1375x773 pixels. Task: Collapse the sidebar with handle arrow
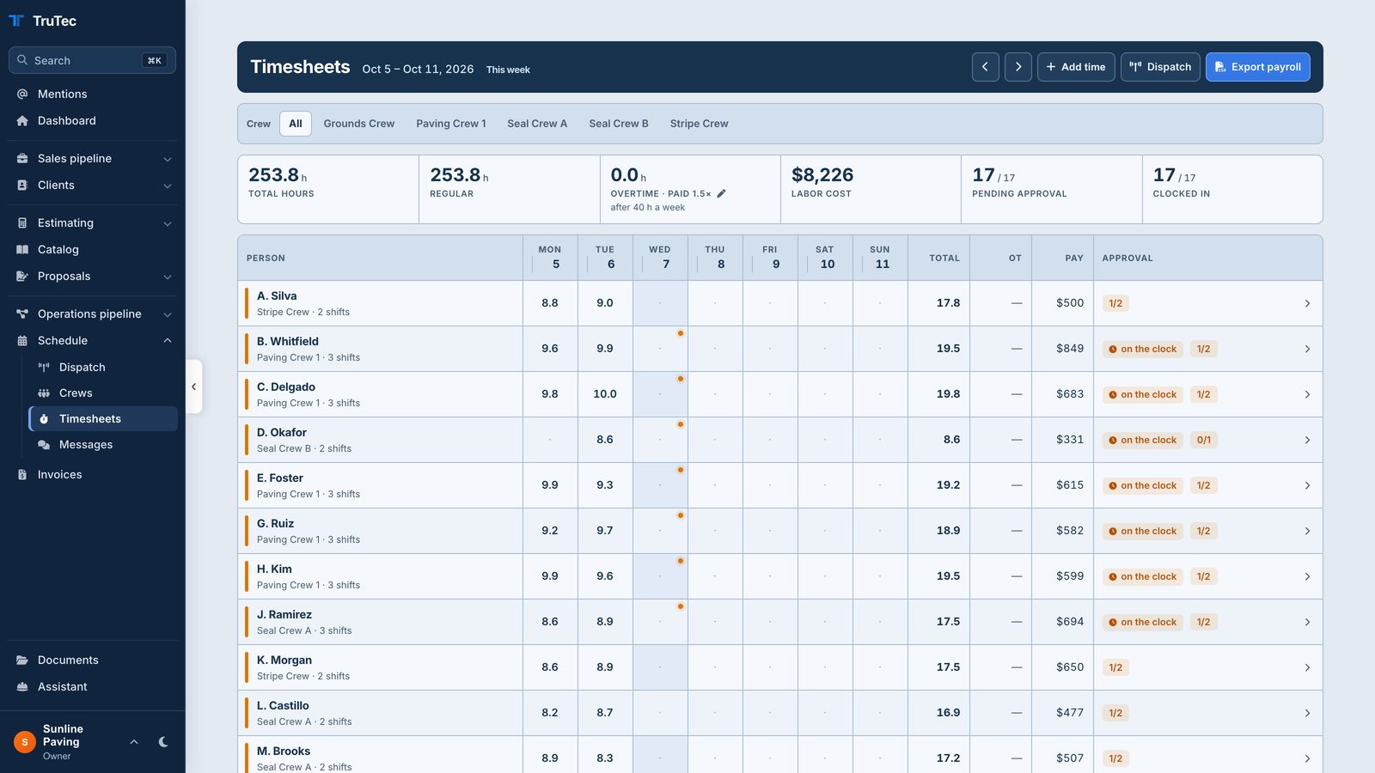(194, 386)
